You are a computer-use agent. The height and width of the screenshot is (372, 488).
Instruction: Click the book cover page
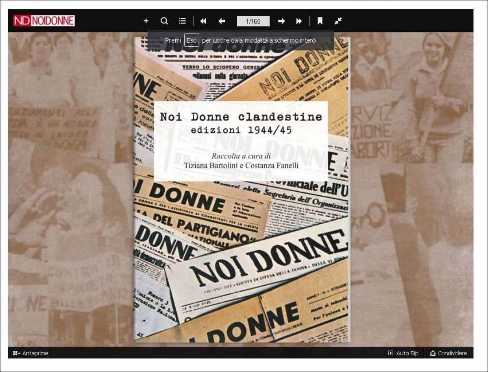tap(242, 190)
